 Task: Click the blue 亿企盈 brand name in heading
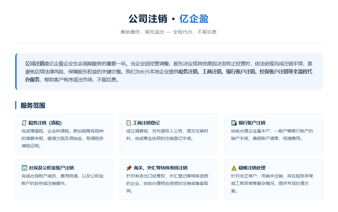point(194,19)
